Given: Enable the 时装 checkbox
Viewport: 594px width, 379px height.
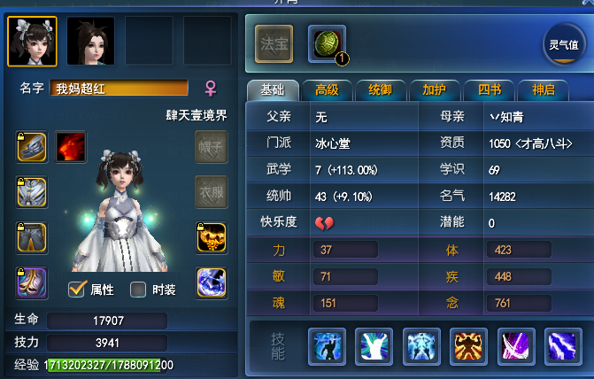Looking at the screenshot, I should point(138,290).
